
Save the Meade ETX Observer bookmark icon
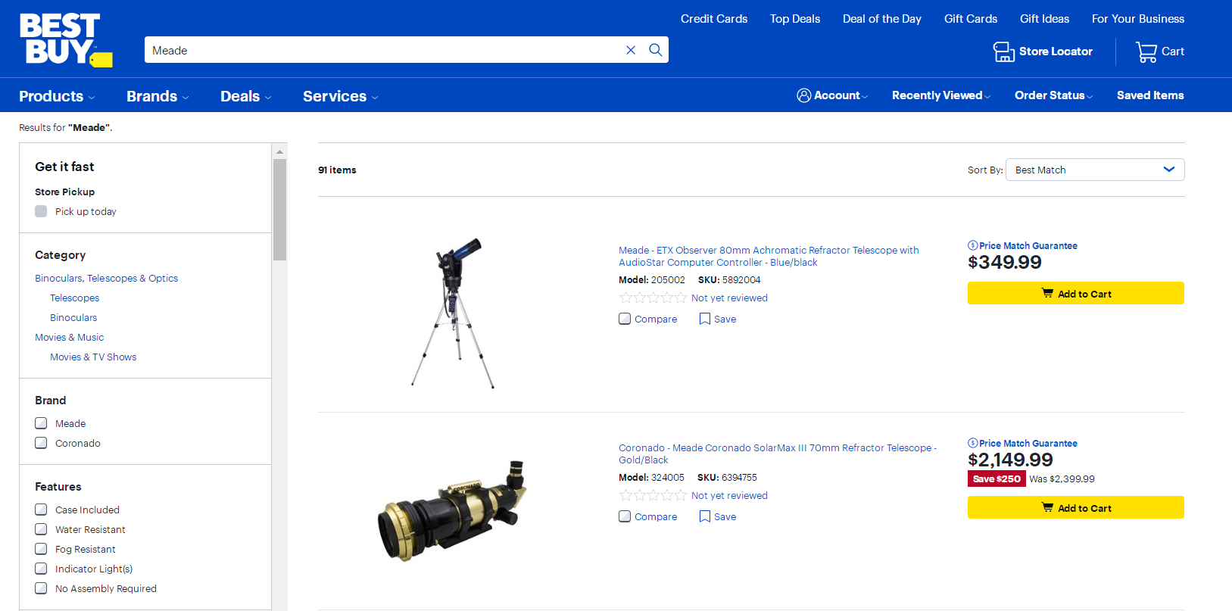coord(705,319)
